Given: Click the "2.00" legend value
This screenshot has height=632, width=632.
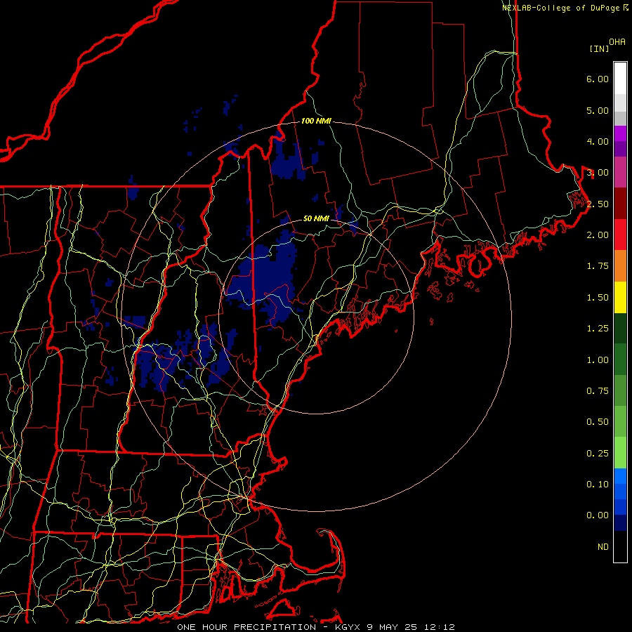Looking at the screenshot, I should [598, 235].
